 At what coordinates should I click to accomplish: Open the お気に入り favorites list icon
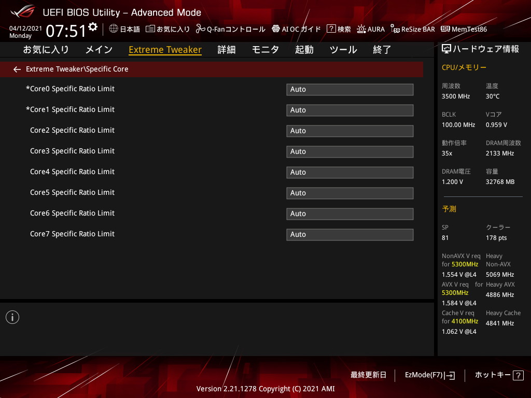coord(150,29)
